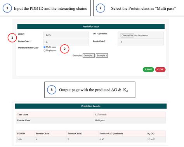Submit the prediction form
Viewport: 184px width, 147px height.
[148, 70]
